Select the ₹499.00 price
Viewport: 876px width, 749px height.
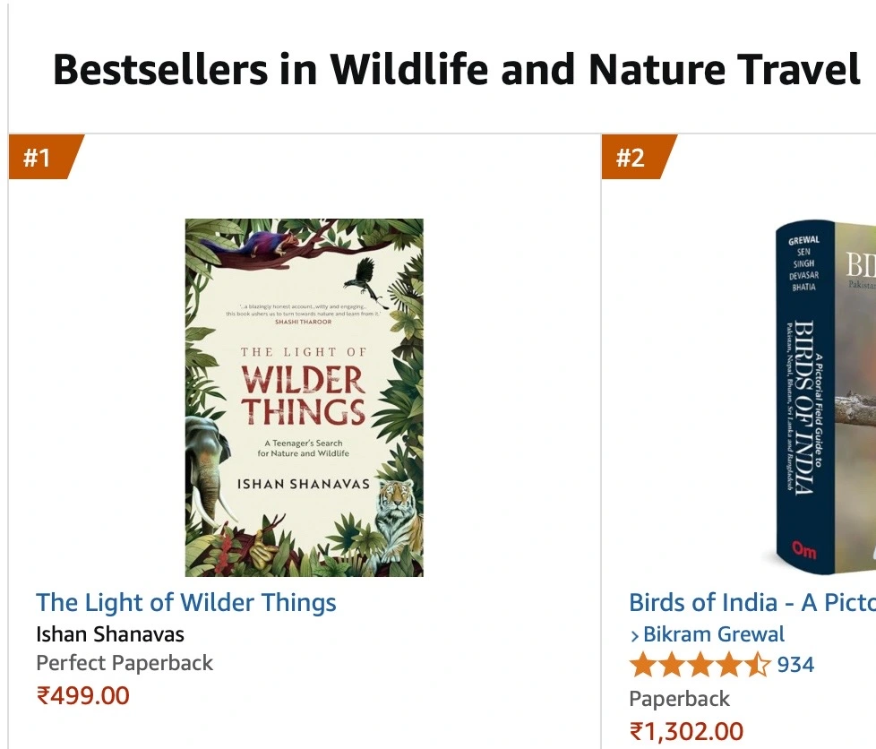[82, 695]
